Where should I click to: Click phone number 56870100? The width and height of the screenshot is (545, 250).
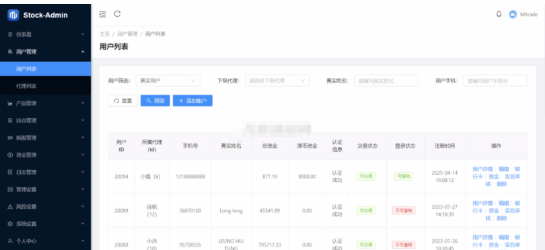(x=190, y=211)
